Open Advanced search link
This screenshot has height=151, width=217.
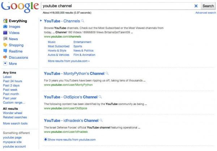pyautogui.click(x=206, y=13)
